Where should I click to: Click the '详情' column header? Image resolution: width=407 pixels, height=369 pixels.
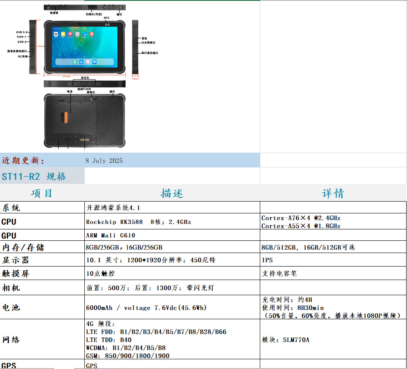(333, 193)
